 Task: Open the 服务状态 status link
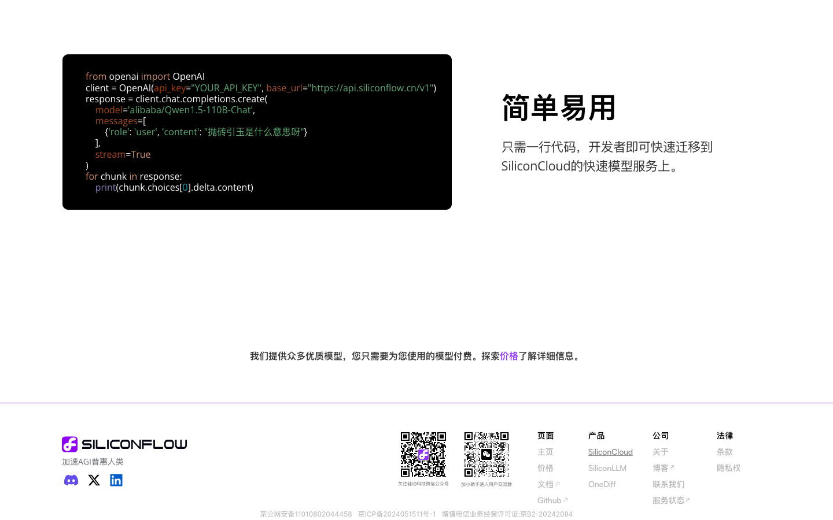coord(671,500)
